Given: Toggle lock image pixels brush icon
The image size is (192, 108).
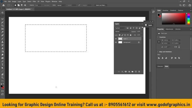Looking at the screenshot, I should coord(122,35).
